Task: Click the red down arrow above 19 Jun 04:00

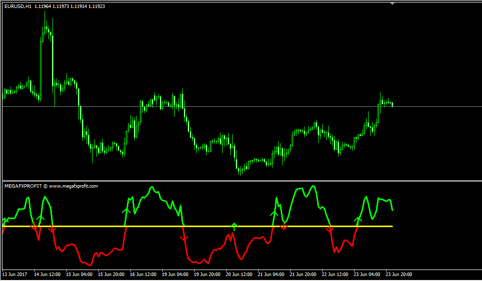Action: [184, 238]
